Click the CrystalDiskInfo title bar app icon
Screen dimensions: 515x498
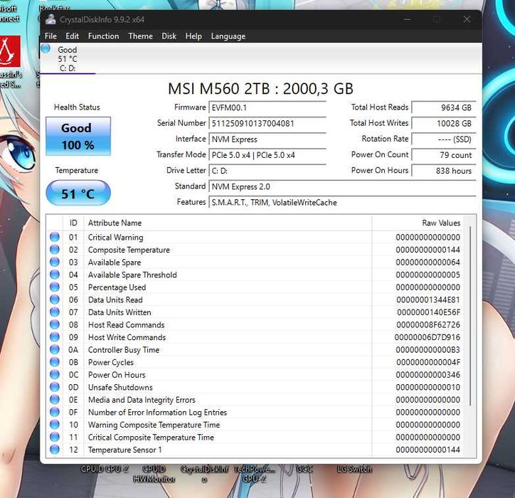[51, 19]
